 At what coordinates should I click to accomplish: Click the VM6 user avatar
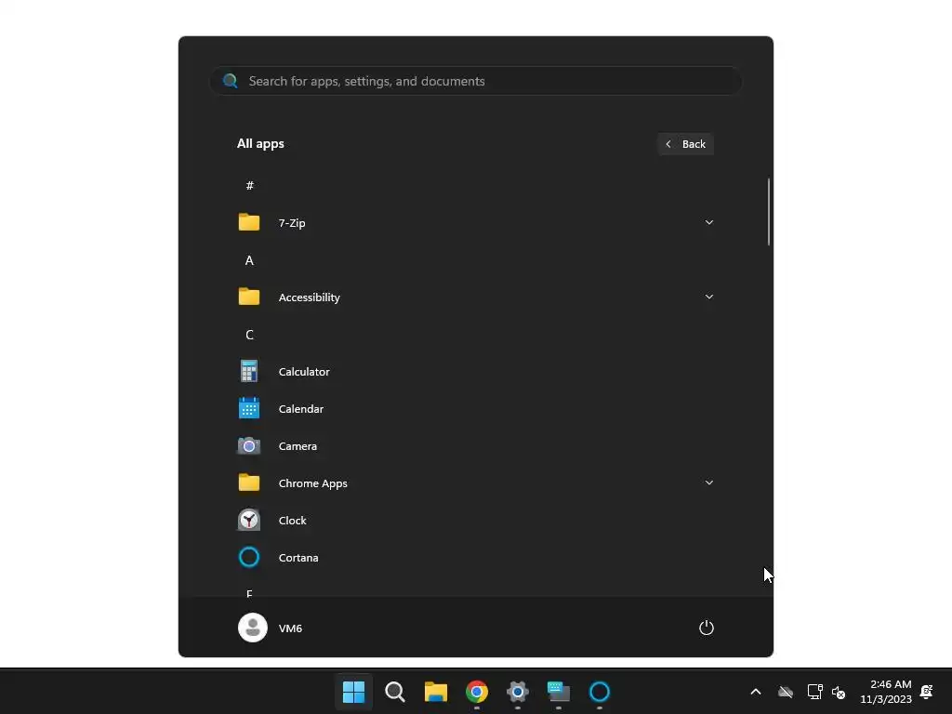coord(253,628)
